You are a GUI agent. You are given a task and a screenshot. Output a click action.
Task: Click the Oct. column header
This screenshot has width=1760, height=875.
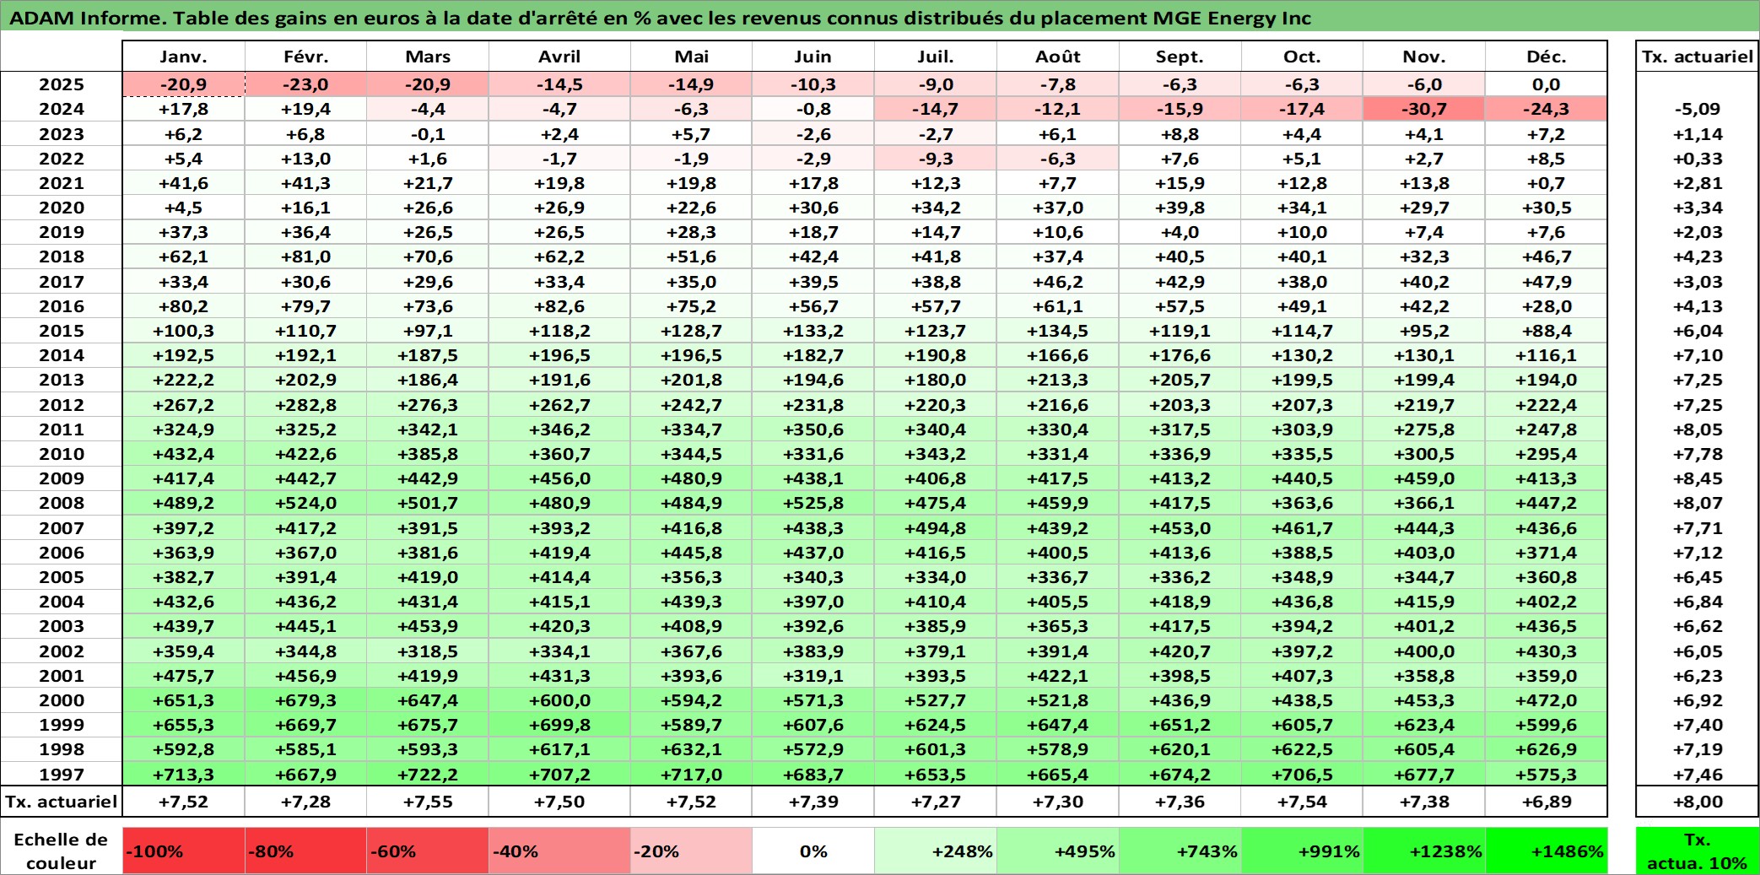point(1302,57)
